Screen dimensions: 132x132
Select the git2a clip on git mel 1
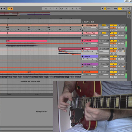[27, 41]
